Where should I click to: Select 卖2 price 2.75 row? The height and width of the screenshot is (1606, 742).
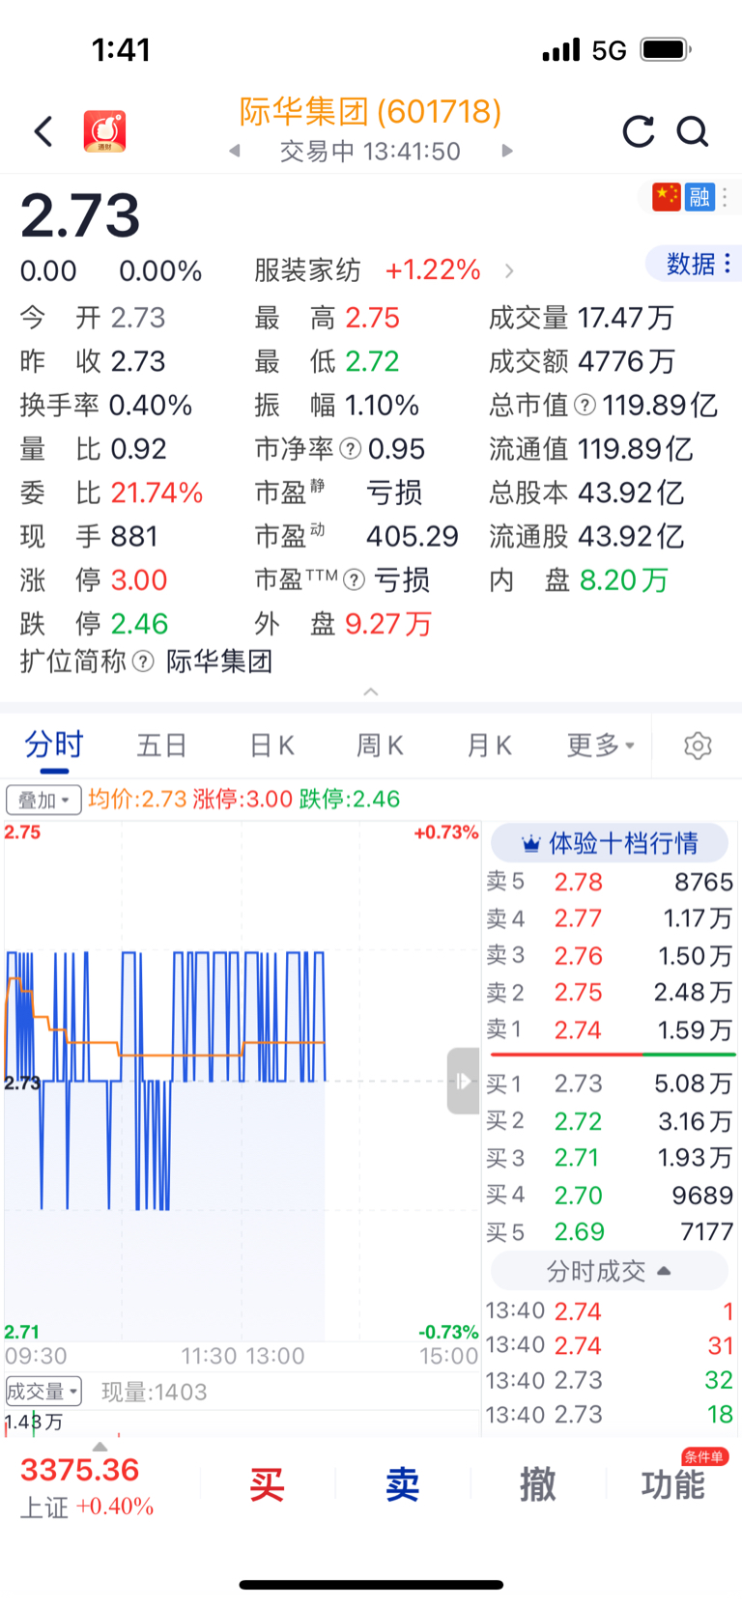610,993
